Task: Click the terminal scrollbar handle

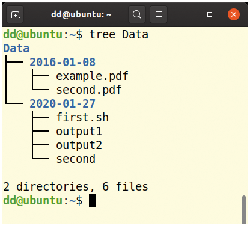Action: click(x=244, y=209)
